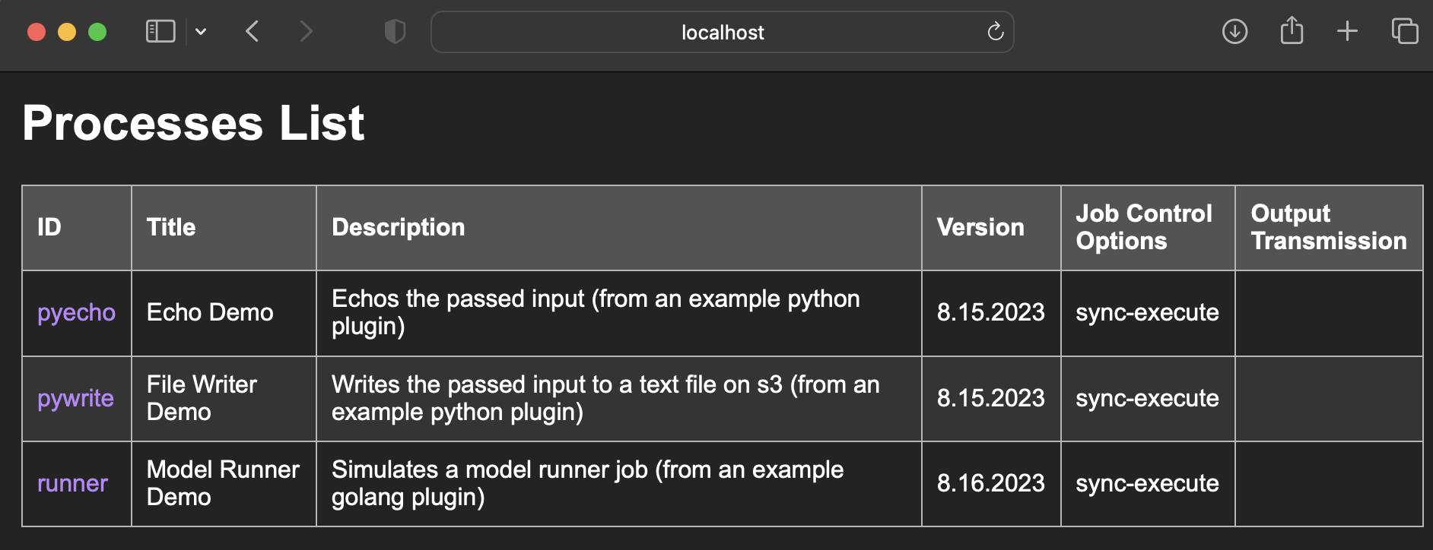1433x550 pixels.
Task: Show tab overview icon
Action: click(x=1404, y=31)
